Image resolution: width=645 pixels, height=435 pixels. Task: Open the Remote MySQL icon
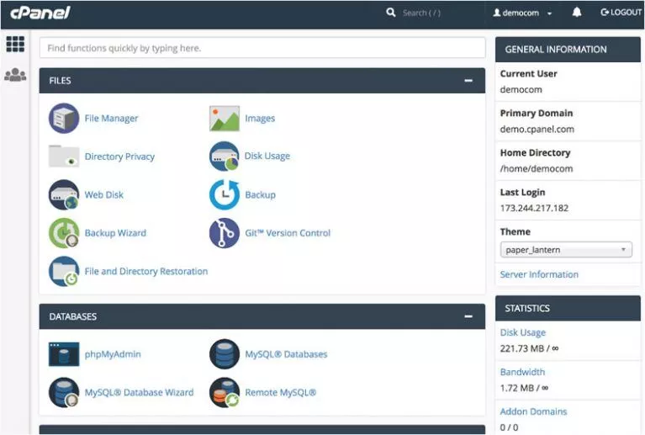pos(225,392)
